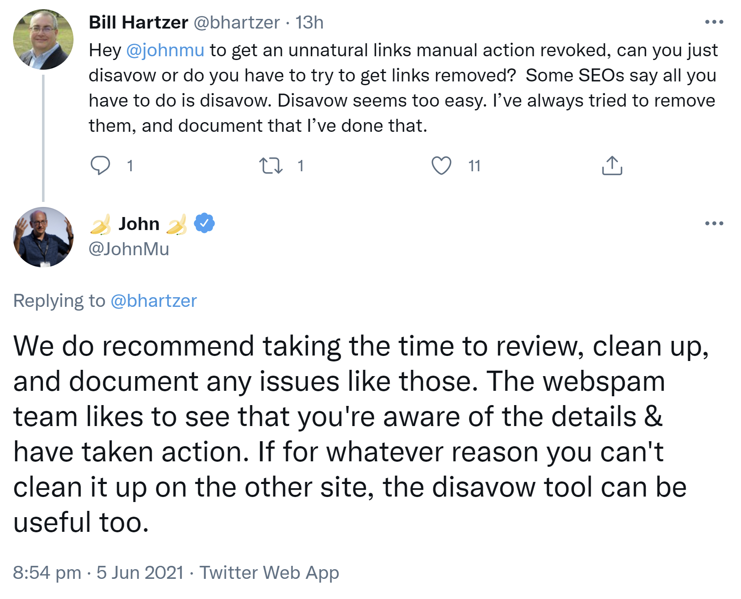Click John's display name with bananas
The height and width of the screenshot is (599, 741).
point(139,224)
